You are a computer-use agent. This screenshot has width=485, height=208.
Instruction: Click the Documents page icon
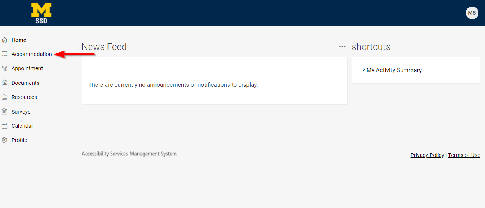(5, 83)
